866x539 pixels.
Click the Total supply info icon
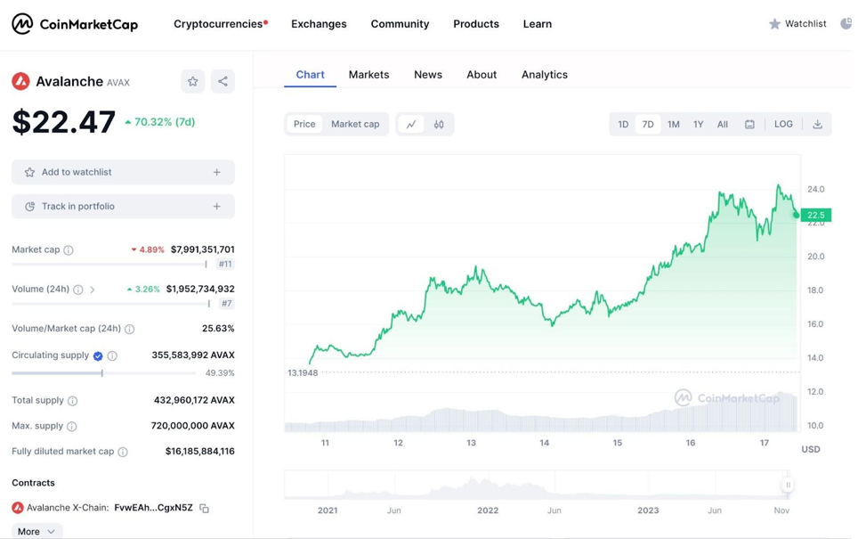(72, 401)
